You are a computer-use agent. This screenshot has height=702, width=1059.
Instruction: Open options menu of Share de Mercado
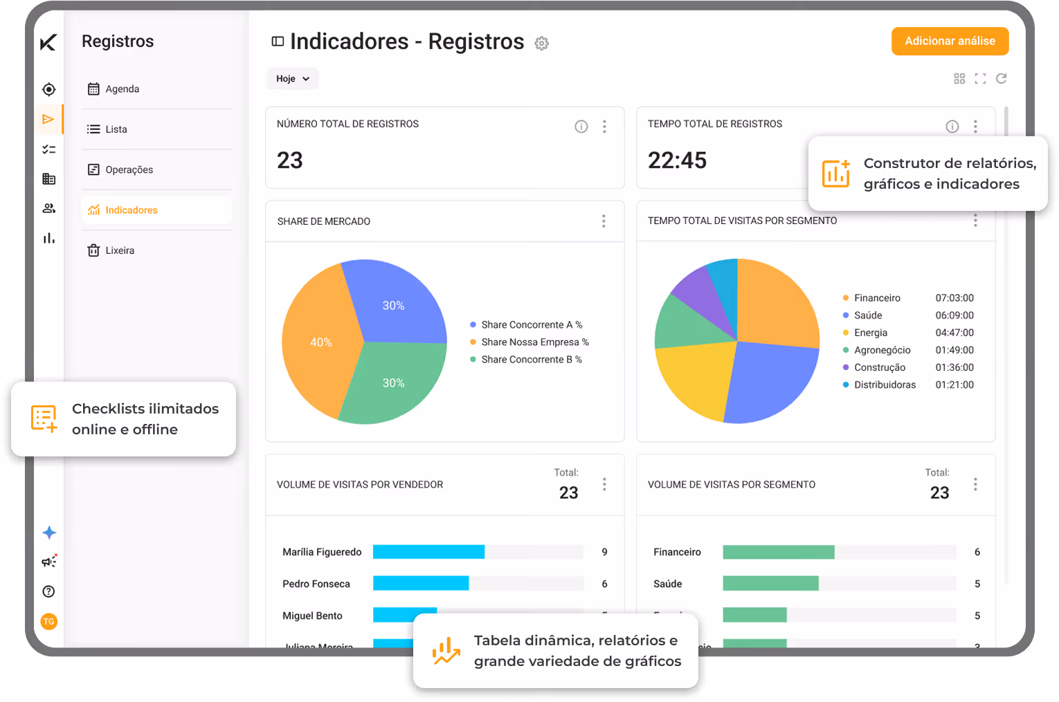[x=604, y=221]
